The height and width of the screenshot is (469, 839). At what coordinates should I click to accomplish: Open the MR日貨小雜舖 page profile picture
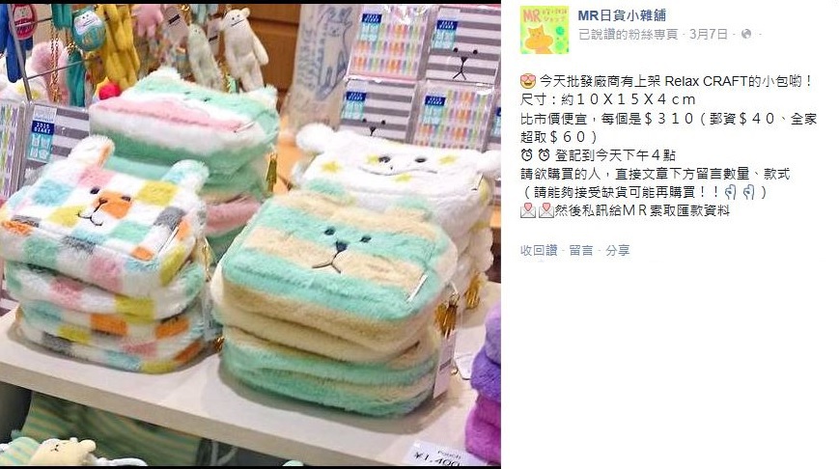(545, 31)
